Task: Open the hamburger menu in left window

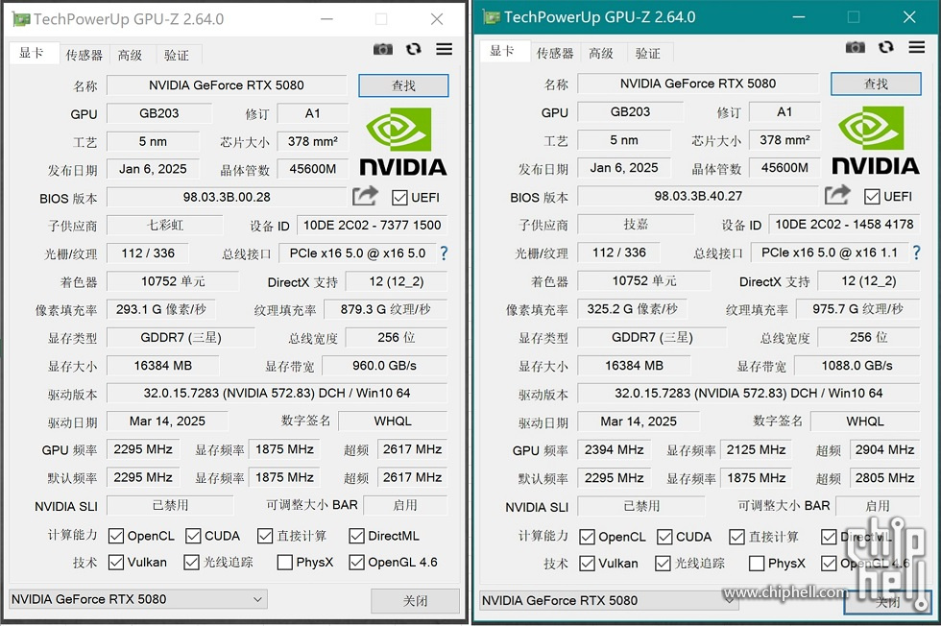Action: 444,49
